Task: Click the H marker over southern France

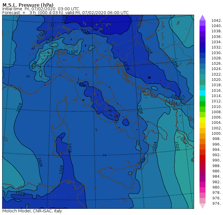Action: tap(28, 76)
